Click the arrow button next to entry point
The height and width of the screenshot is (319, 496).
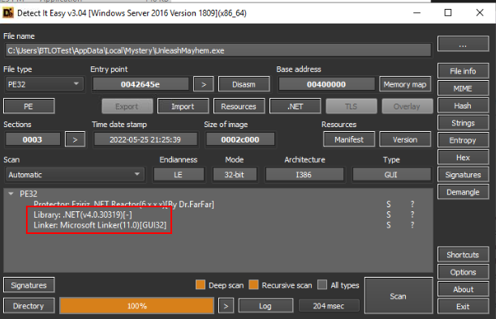(x=204, y=84)
